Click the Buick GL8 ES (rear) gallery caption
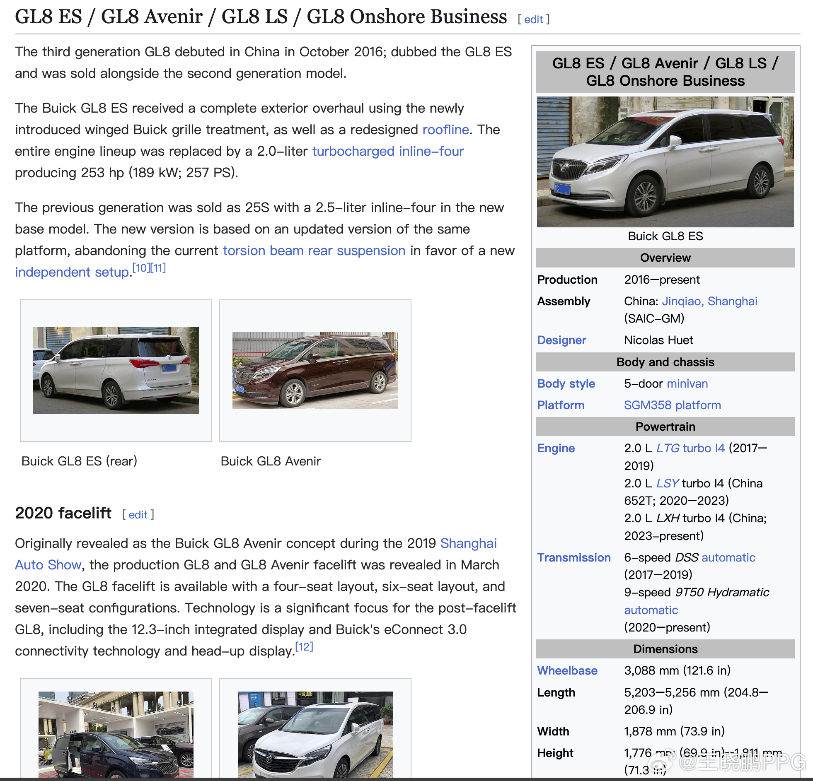813x781 pixels. 79,461
